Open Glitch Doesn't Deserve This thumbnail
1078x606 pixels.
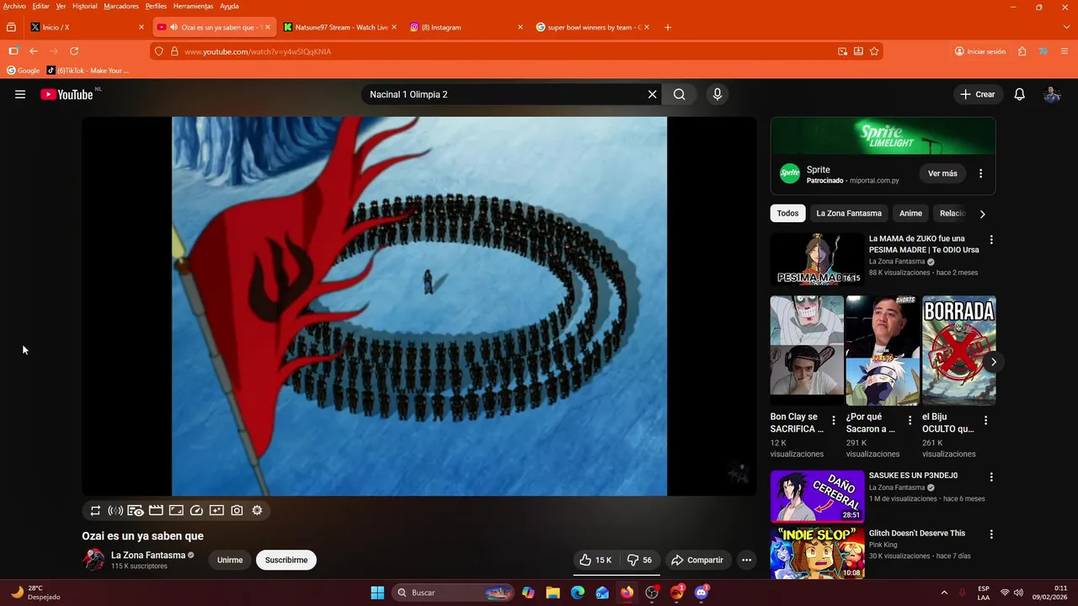817,554
